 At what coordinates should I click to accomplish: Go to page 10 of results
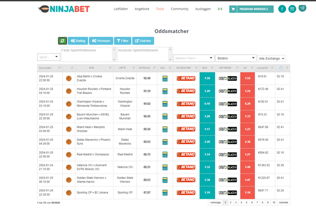[274, 203]
